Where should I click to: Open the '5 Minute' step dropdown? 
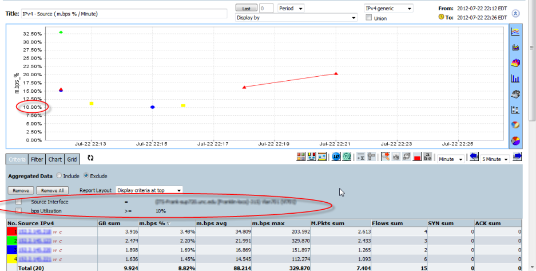click(495, 159)
